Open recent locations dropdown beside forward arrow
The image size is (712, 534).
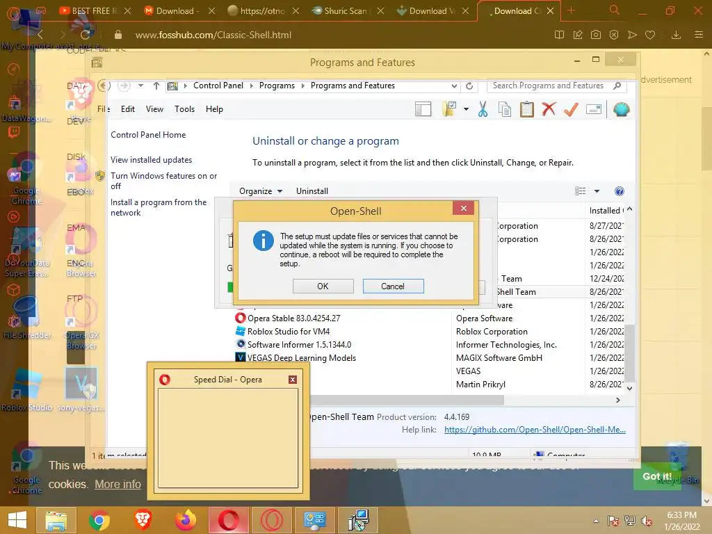point(140,86)
